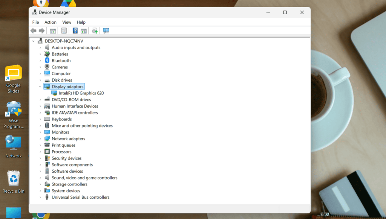Select the Print queues label

tap(63, 145)
